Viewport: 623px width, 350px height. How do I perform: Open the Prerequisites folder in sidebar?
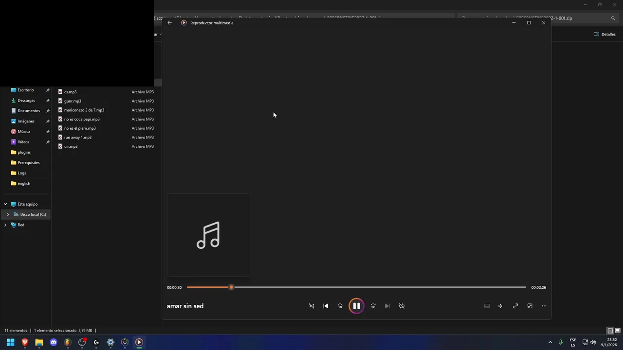click(28, 163)
